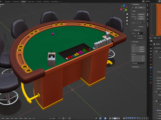Open the Mesh menu in viewport header
This screenshot has width=161, height=120.
[16, 118]
